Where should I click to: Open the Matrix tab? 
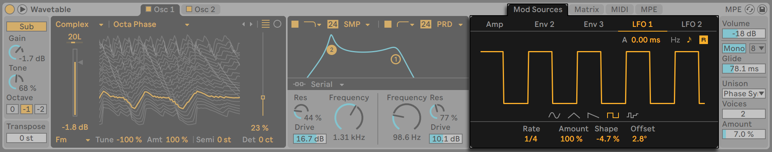click(586, 9)
